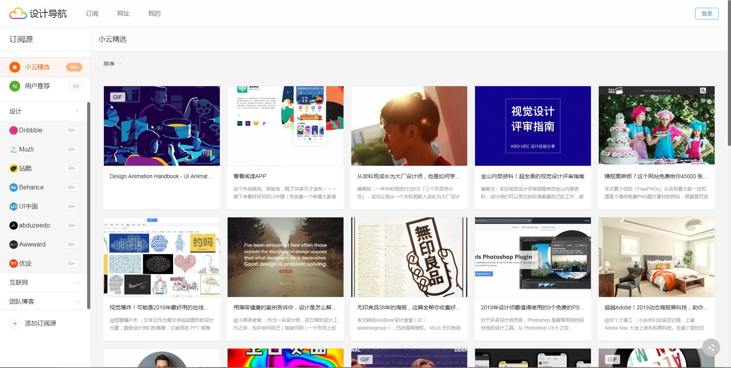Click the 登录 login button

coord(706,14)
